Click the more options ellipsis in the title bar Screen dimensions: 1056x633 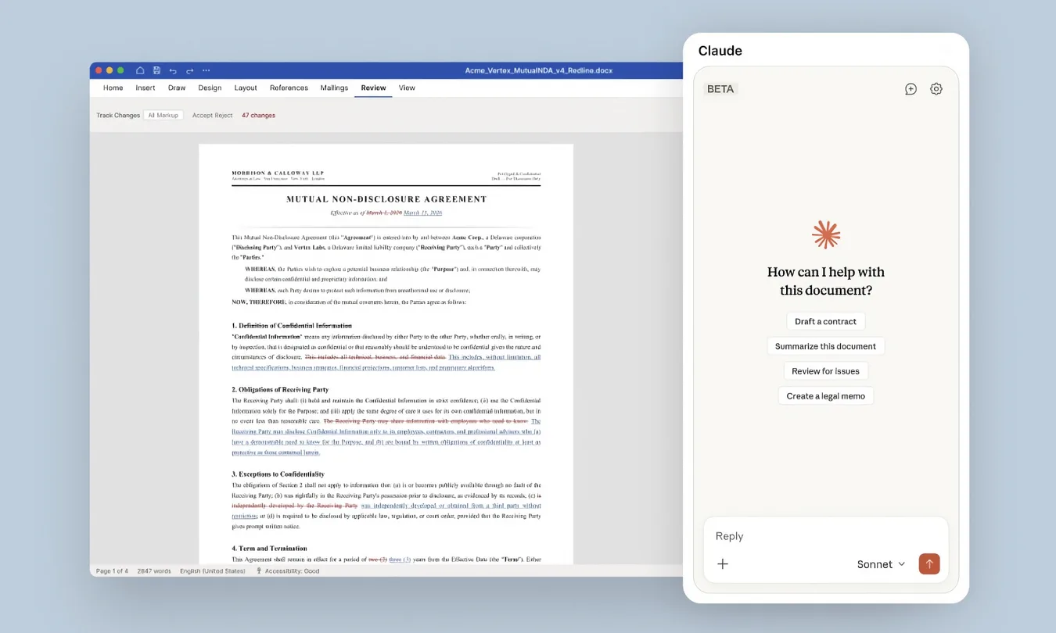pyautogui.click(x=206, y=70)
